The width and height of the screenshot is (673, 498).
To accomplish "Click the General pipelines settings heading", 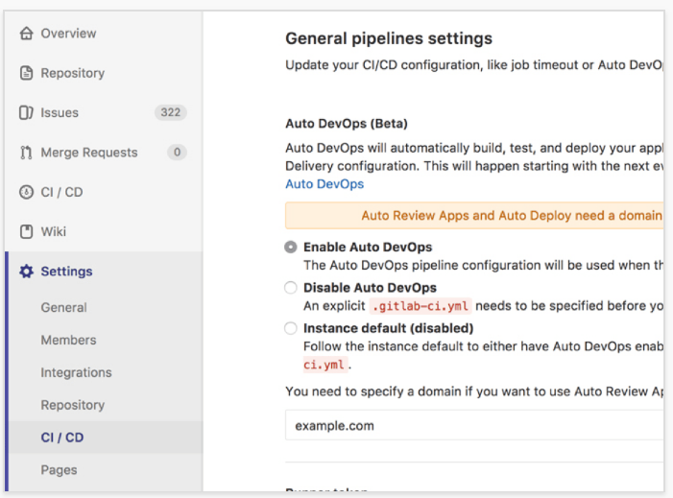I will pos(389,38).
